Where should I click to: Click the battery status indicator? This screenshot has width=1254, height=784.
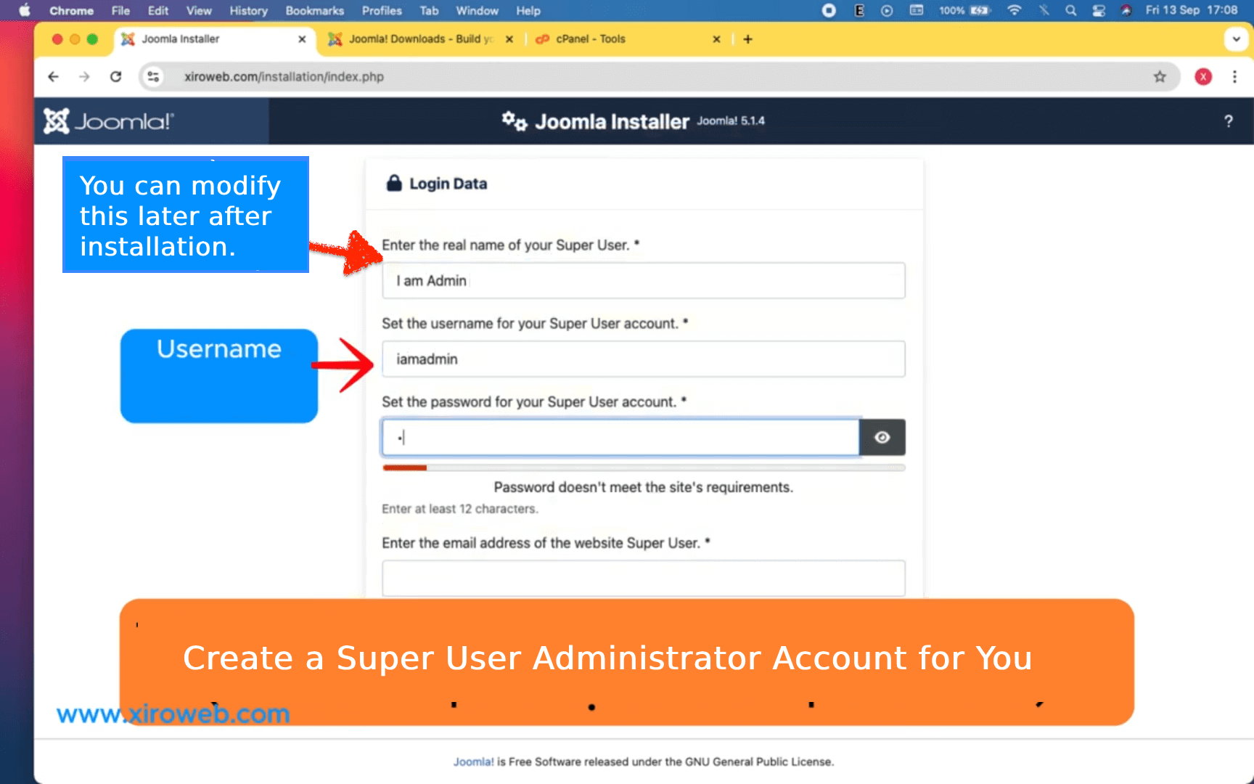(964, 10)
